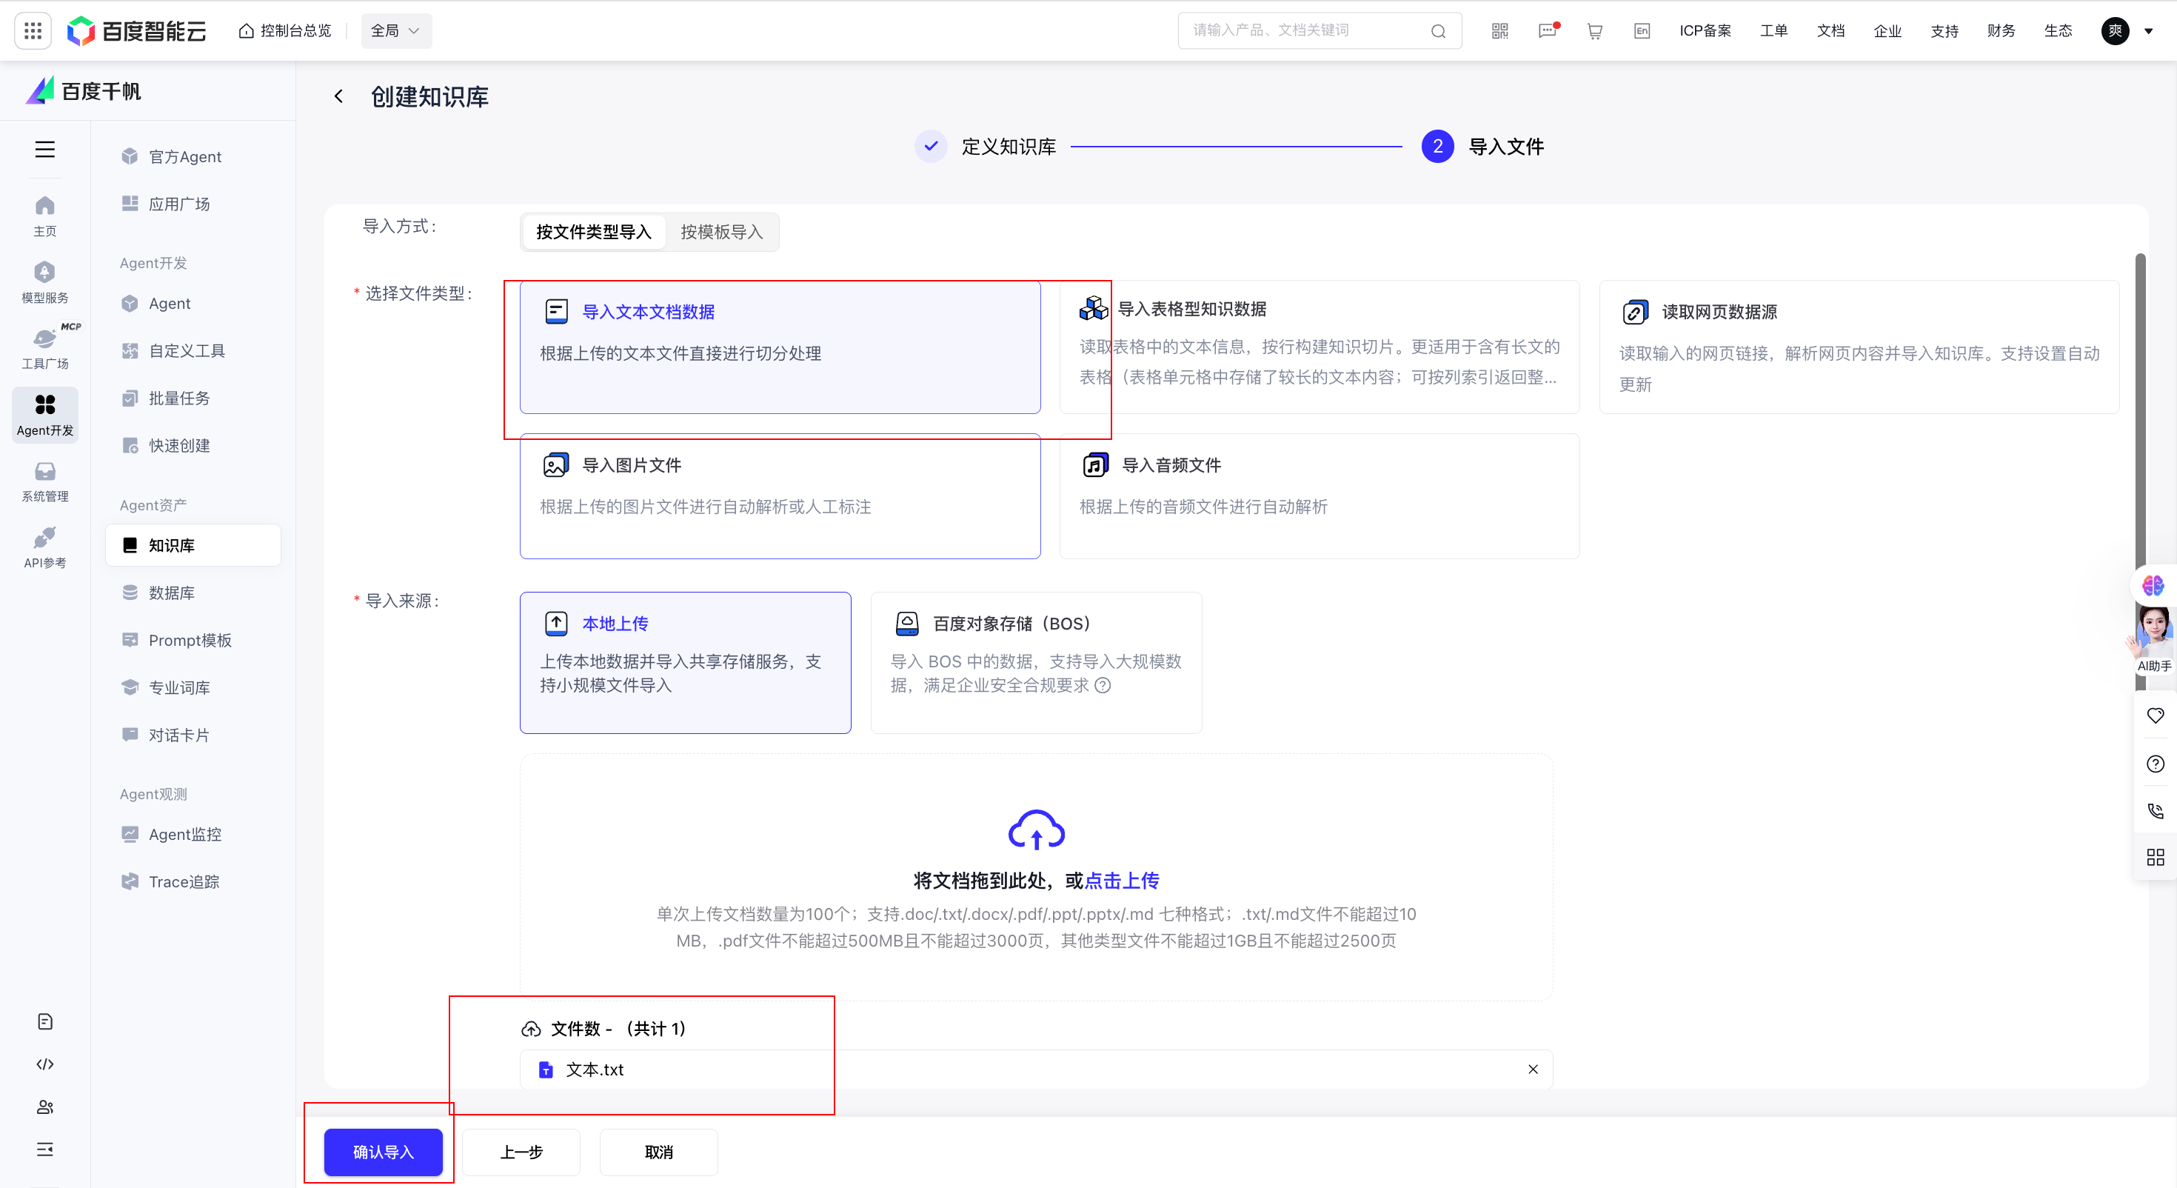Open the messages notification icon
This screenshot has width=2177, height=1188.
point(1548,30)
